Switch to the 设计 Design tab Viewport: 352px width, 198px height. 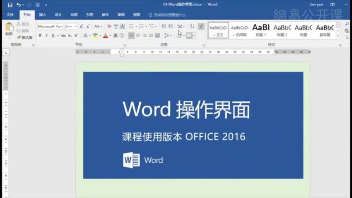pyautogui.click(x=58, y=15)
